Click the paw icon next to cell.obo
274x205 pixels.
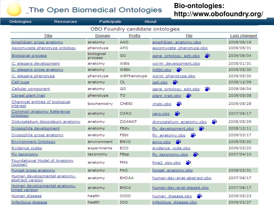(175, 82)
